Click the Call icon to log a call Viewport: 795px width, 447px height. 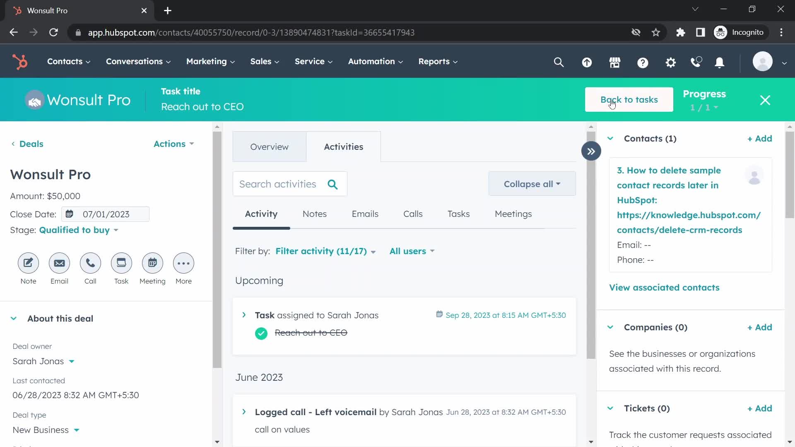click(90, 263)
